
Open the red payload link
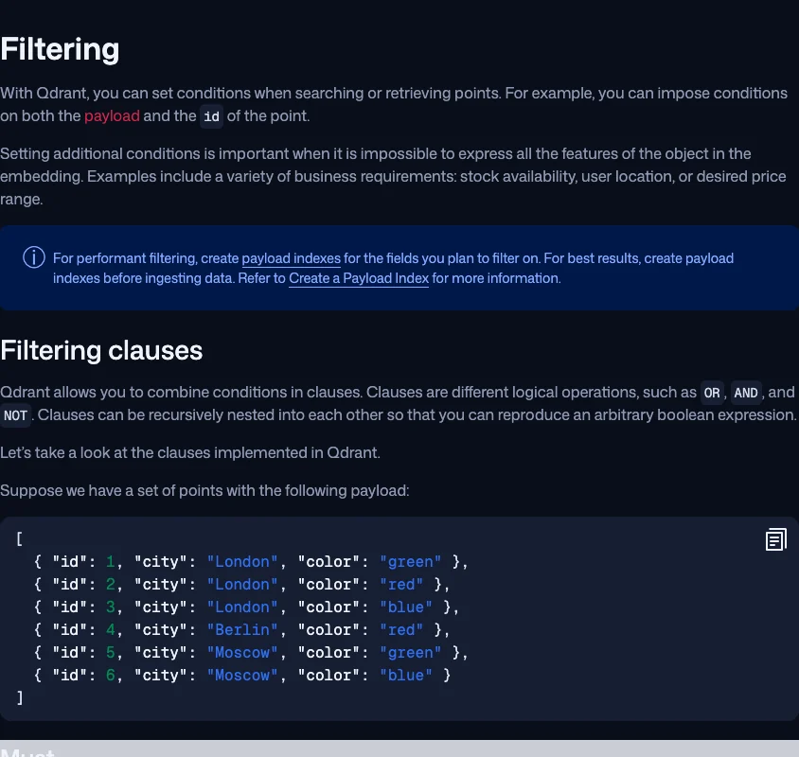click(112, 116)
